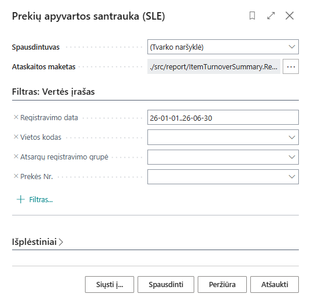Open the Atsargų registravimo grupė dropdown arrow
This screenshot has height=305, width=311.
tap(292, 157)
